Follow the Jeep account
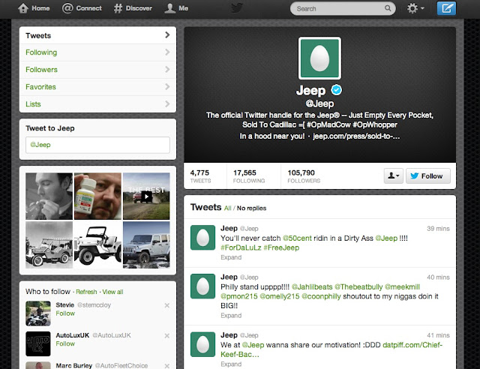The image size is (480, 369). click(x=428, y=176)
